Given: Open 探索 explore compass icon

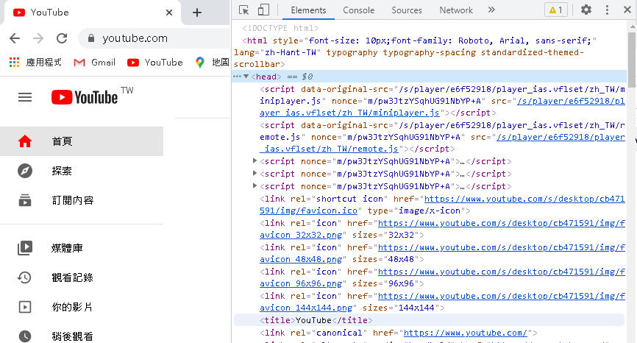Looking at the screenshot, I should pyautogui.click(x=25, y=171).
